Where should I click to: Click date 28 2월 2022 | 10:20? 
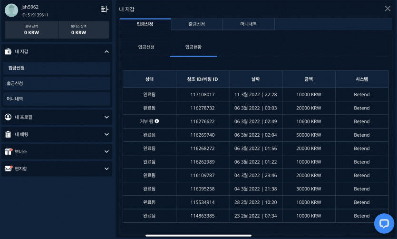pos(255,202)
